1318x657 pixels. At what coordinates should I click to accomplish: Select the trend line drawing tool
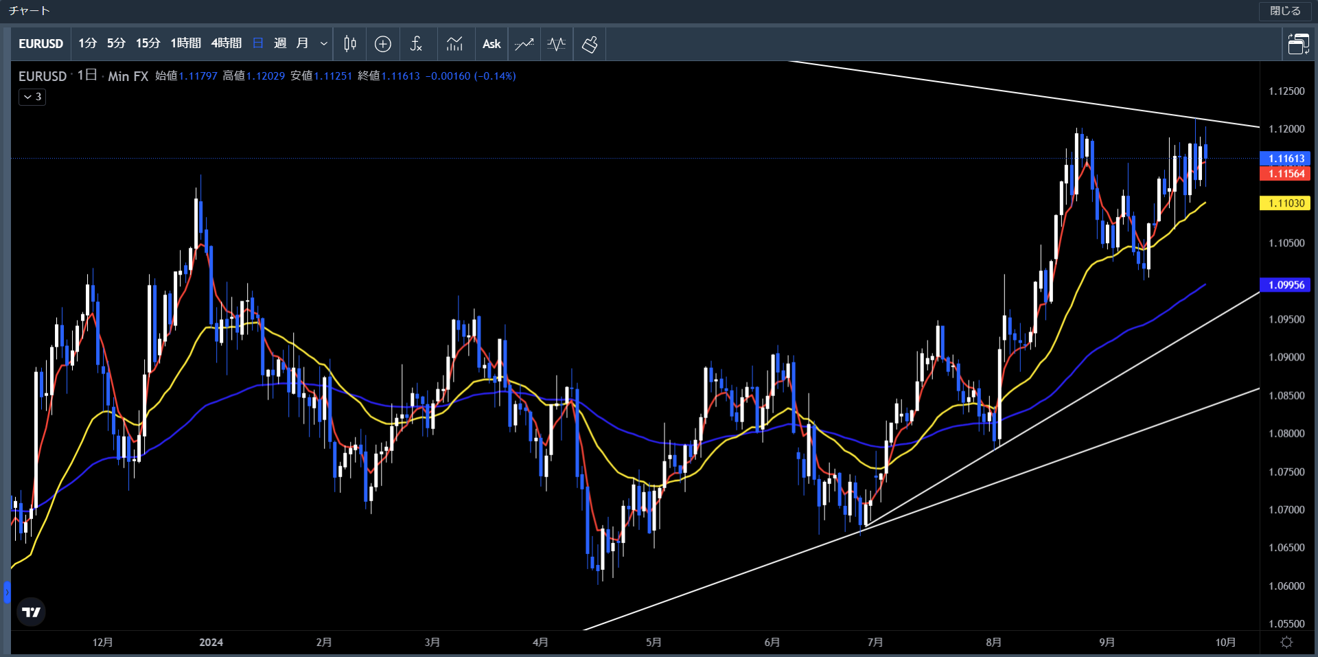(524, 44)
